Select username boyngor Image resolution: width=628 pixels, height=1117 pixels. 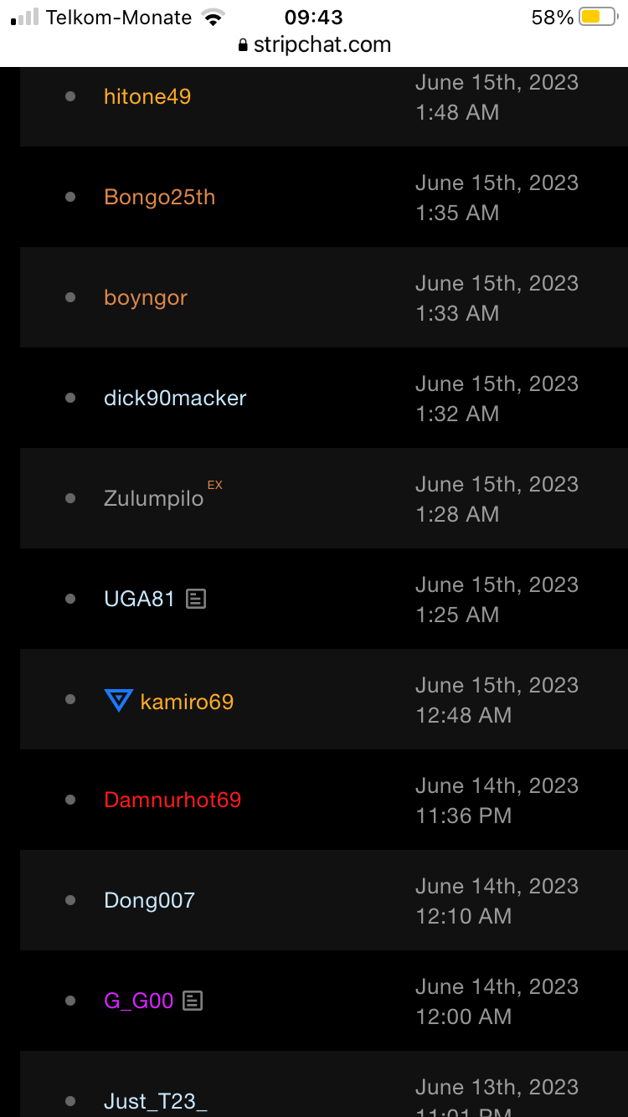pos(146,297)
